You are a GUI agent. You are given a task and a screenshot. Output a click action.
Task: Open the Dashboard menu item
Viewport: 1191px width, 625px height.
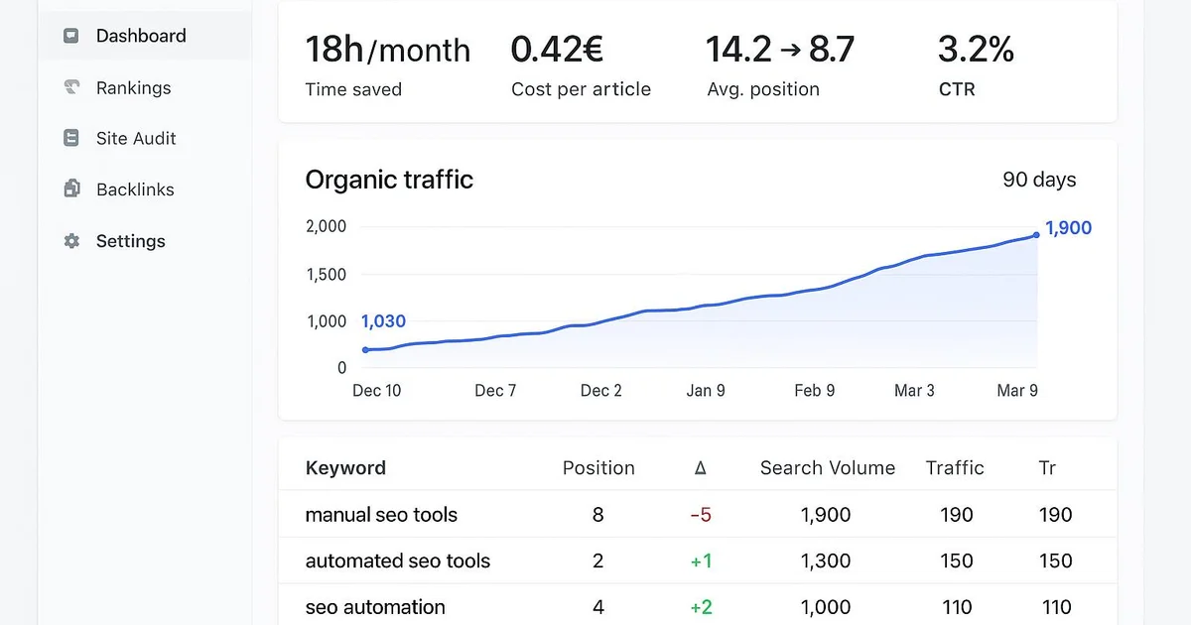point(145,36)
